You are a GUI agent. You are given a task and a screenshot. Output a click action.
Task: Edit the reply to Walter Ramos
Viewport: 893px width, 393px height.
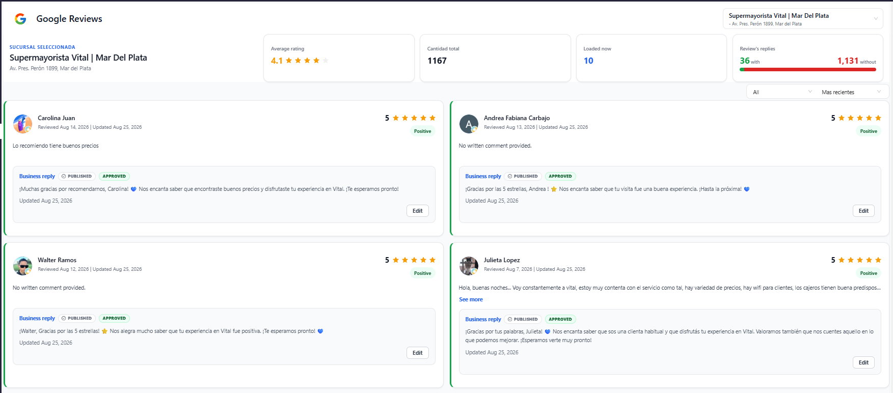tap(418, 353)
